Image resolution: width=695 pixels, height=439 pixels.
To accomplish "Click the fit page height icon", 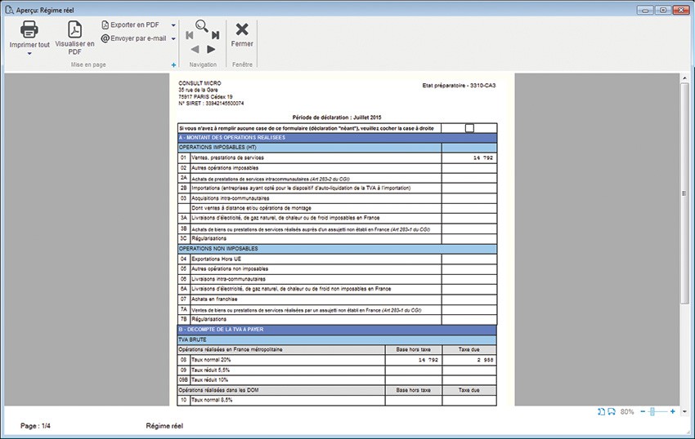I will point(601,412).
